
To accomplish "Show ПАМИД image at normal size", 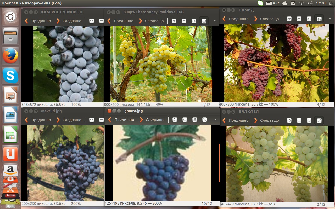I will (x=309, y=19).
